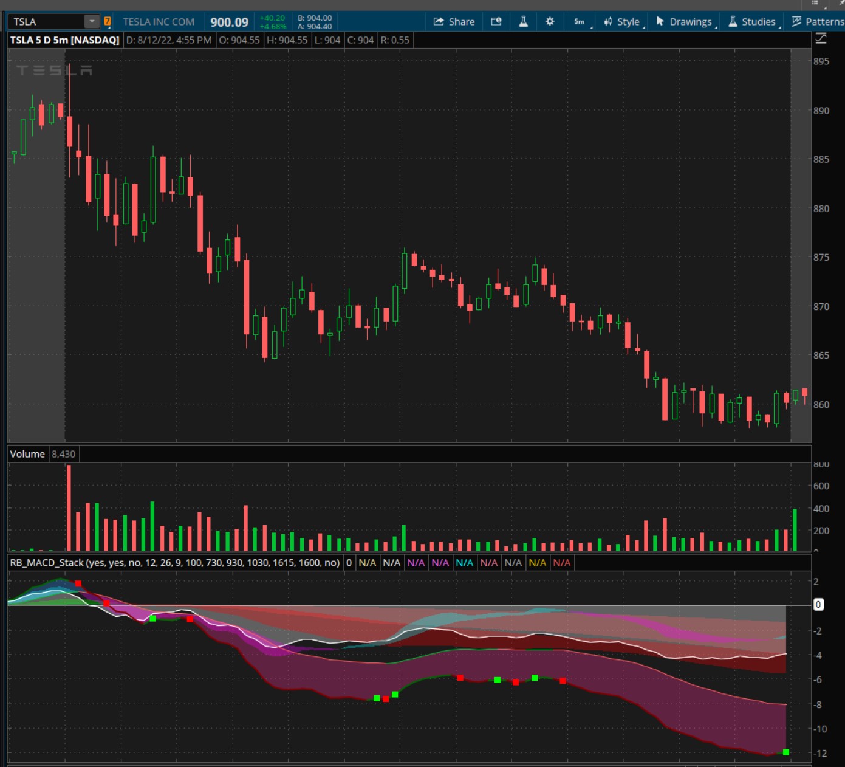Open the Style menu
This screenshot has height=767, width=845.
623,22
